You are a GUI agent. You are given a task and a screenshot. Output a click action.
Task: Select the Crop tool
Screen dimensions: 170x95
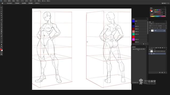(1, 16)
